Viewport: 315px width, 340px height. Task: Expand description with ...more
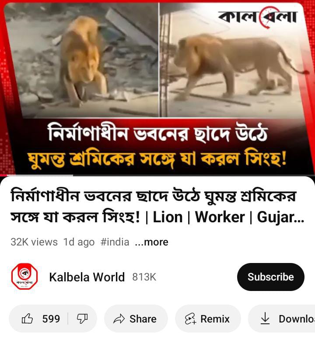pos(151,242)
